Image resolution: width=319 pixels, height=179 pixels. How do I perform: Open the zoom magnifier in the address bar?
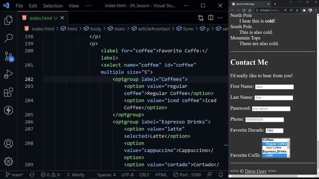(x=286, y=10)
